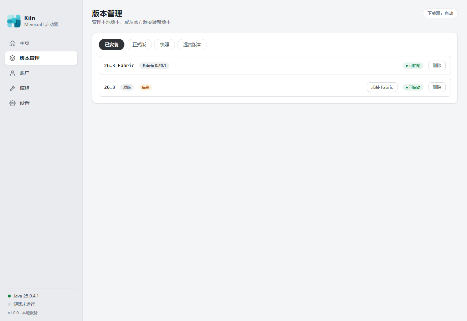Click the wrench icon beside 模组
467x321 pixels.
point(12,88)
